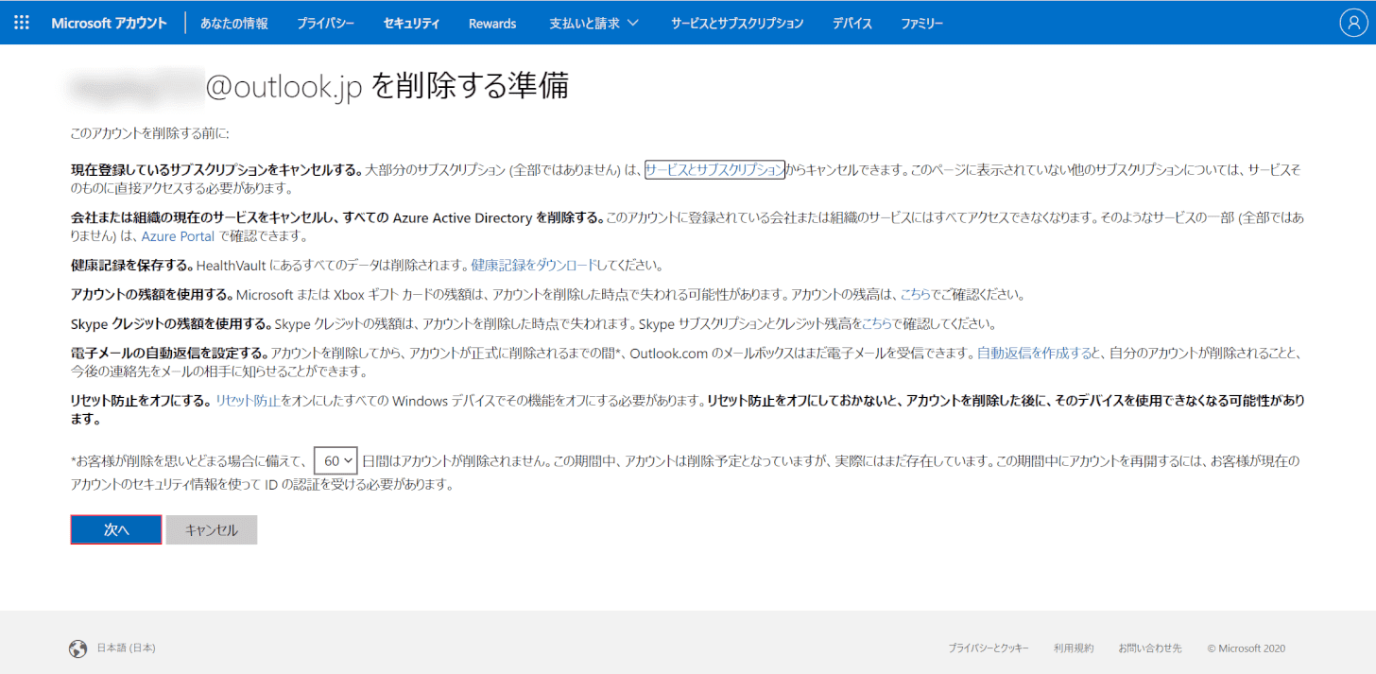Expand the 支払いと請求 menu
Image resolution: width=1376 pixels, height=674 pixels.
(x=593, y=23)
